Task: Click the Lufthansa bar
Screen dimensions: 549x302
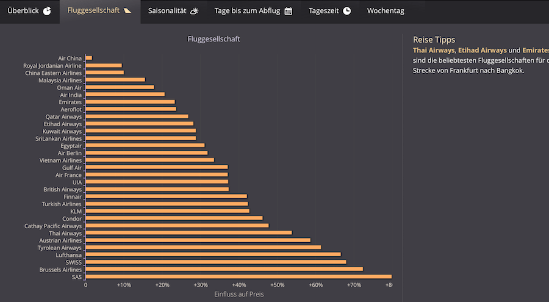Action: [x=213, y=254]
